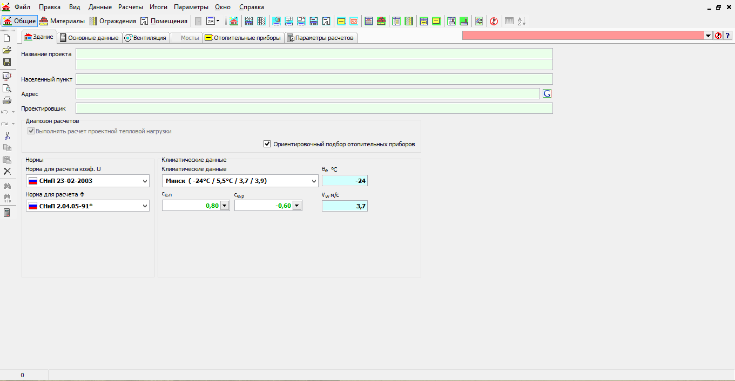Click the yellow radiator toolbar icon

tap(341, 21)
